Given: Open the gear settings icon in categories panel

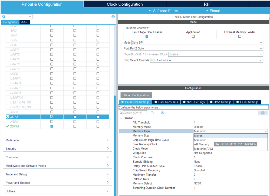Looking at the screenshot, I should click(113, 17).
